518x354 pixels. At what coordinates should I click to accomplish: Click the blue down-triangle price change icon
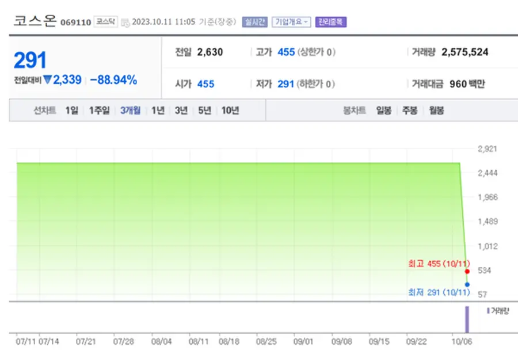click(x=48, y=80)
